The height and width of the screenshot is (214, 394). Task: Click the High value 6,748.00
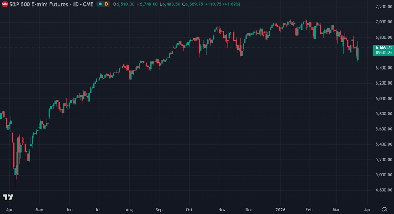(x=149, y=4)
